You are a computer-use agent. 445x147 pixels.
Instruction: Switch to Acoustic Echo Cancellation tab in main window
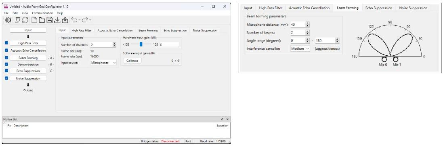[x=115, y=30]
